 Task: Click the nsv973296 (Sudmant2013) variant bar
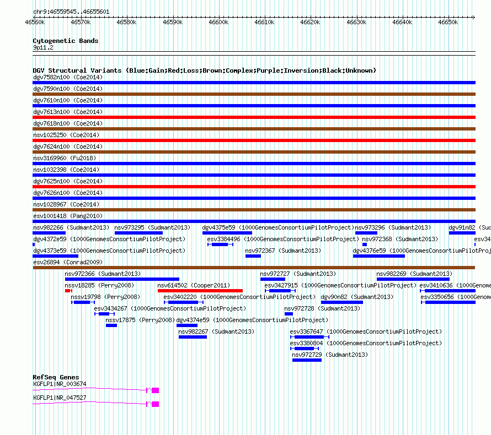click(x=366, y=233)
